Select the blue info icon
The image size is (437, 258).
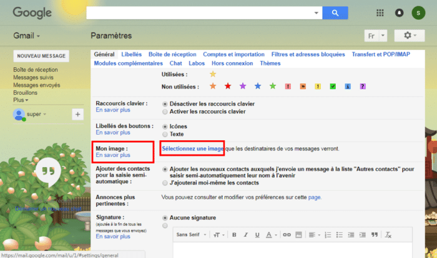coord(348,87)
